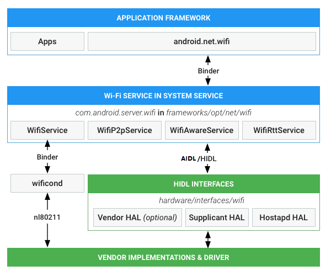Viewport: 331px width, 276px height.
Task: Click the AIDL /HIDL label
Action: tap(199, 158)
